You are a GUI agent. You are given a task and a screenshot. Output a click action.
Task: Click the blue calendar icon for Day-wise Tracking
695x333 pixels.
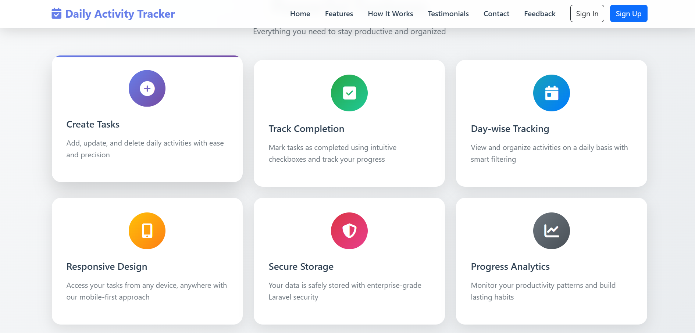[552, 93]
